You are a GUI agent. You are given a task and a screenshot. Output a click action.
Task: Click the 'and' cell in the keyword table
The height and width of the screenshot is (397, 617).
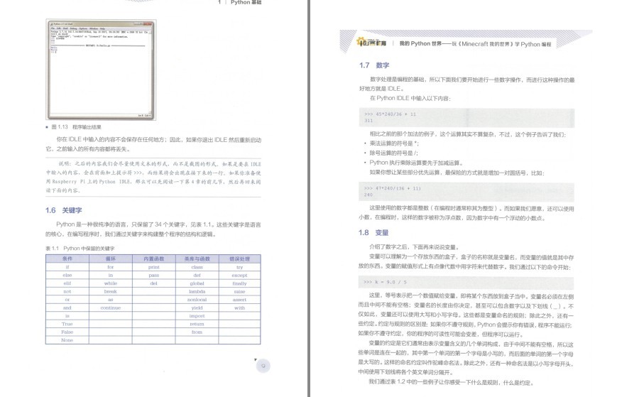click(67, 308)
